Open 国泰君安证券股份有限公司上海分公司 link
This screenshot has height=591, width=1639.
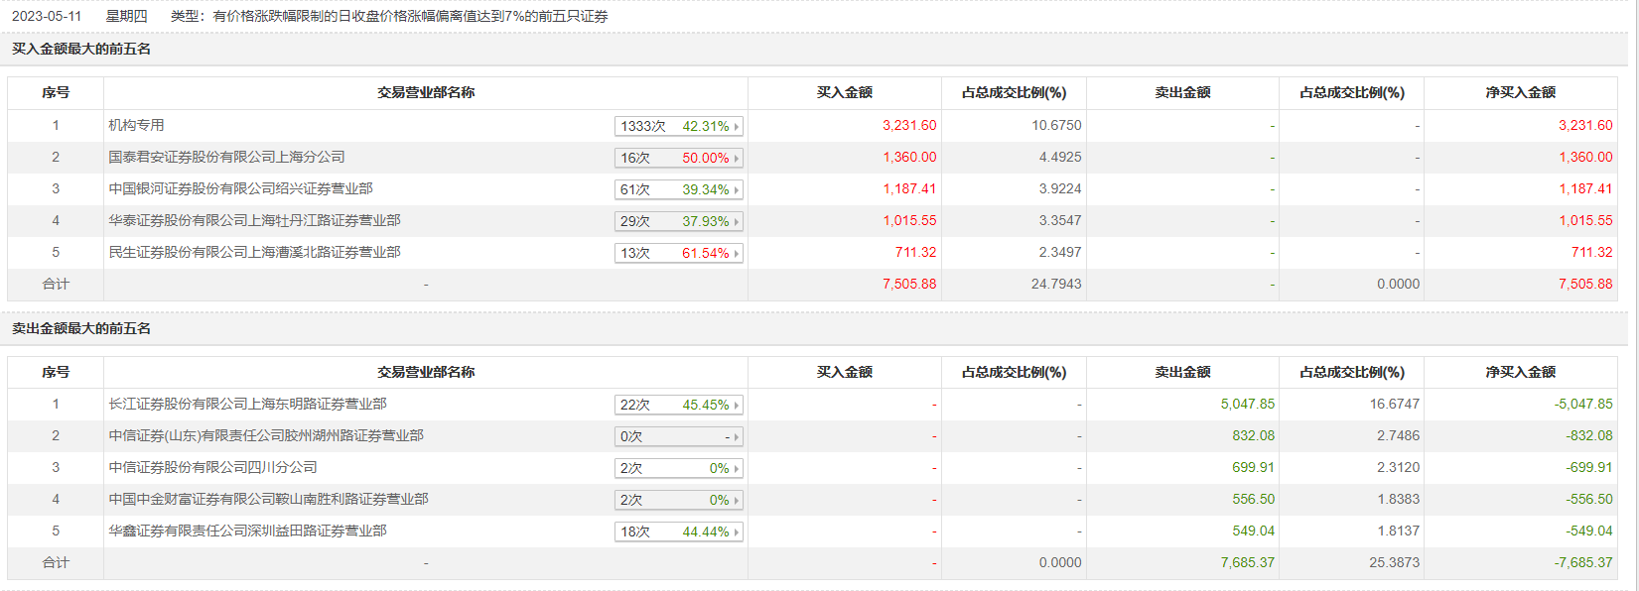click(x=226, y=157)
